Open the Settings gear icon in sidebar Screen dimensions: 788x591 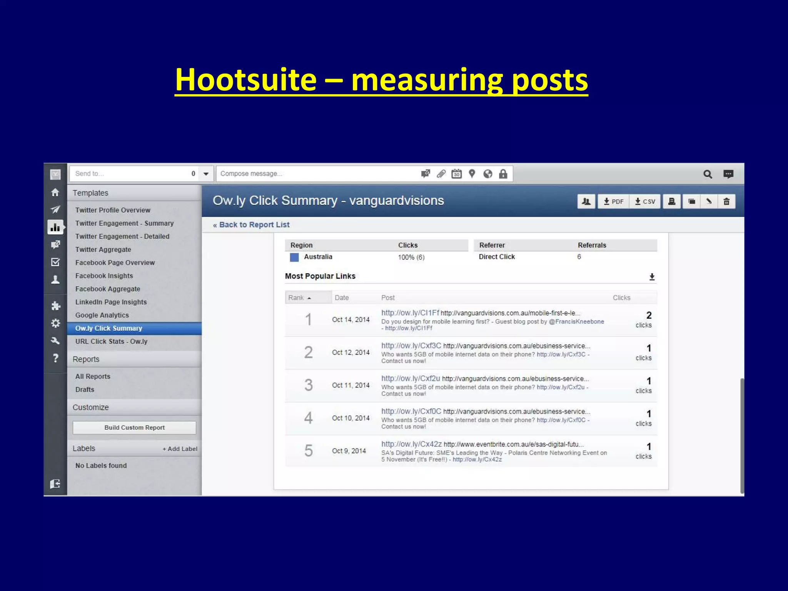pos(55,323)
